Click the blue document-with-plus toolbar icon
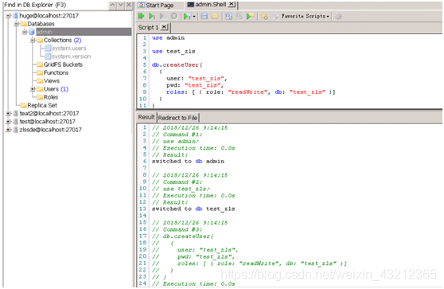The image size is (444, 289). click(229, 16)
